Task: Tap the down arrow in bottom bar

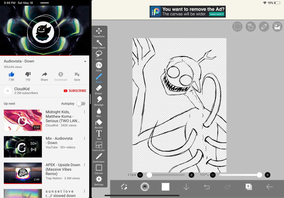Action: 186,187
